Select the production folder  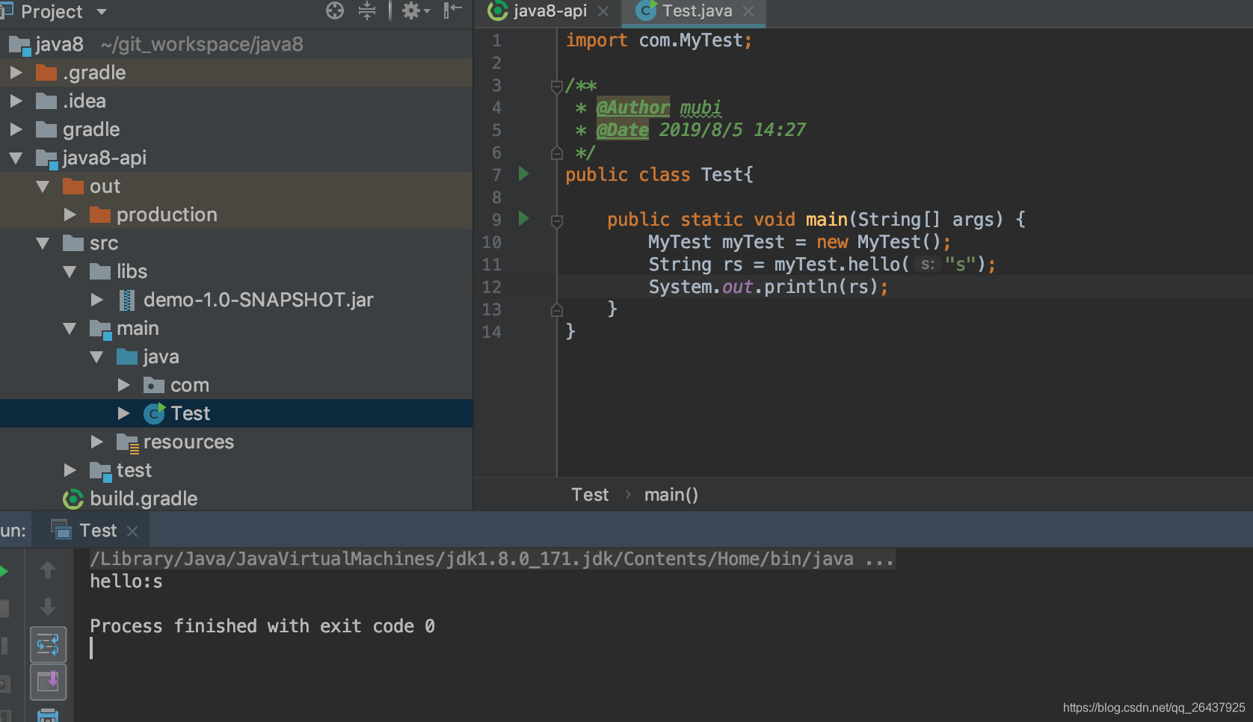pos(236,215)
